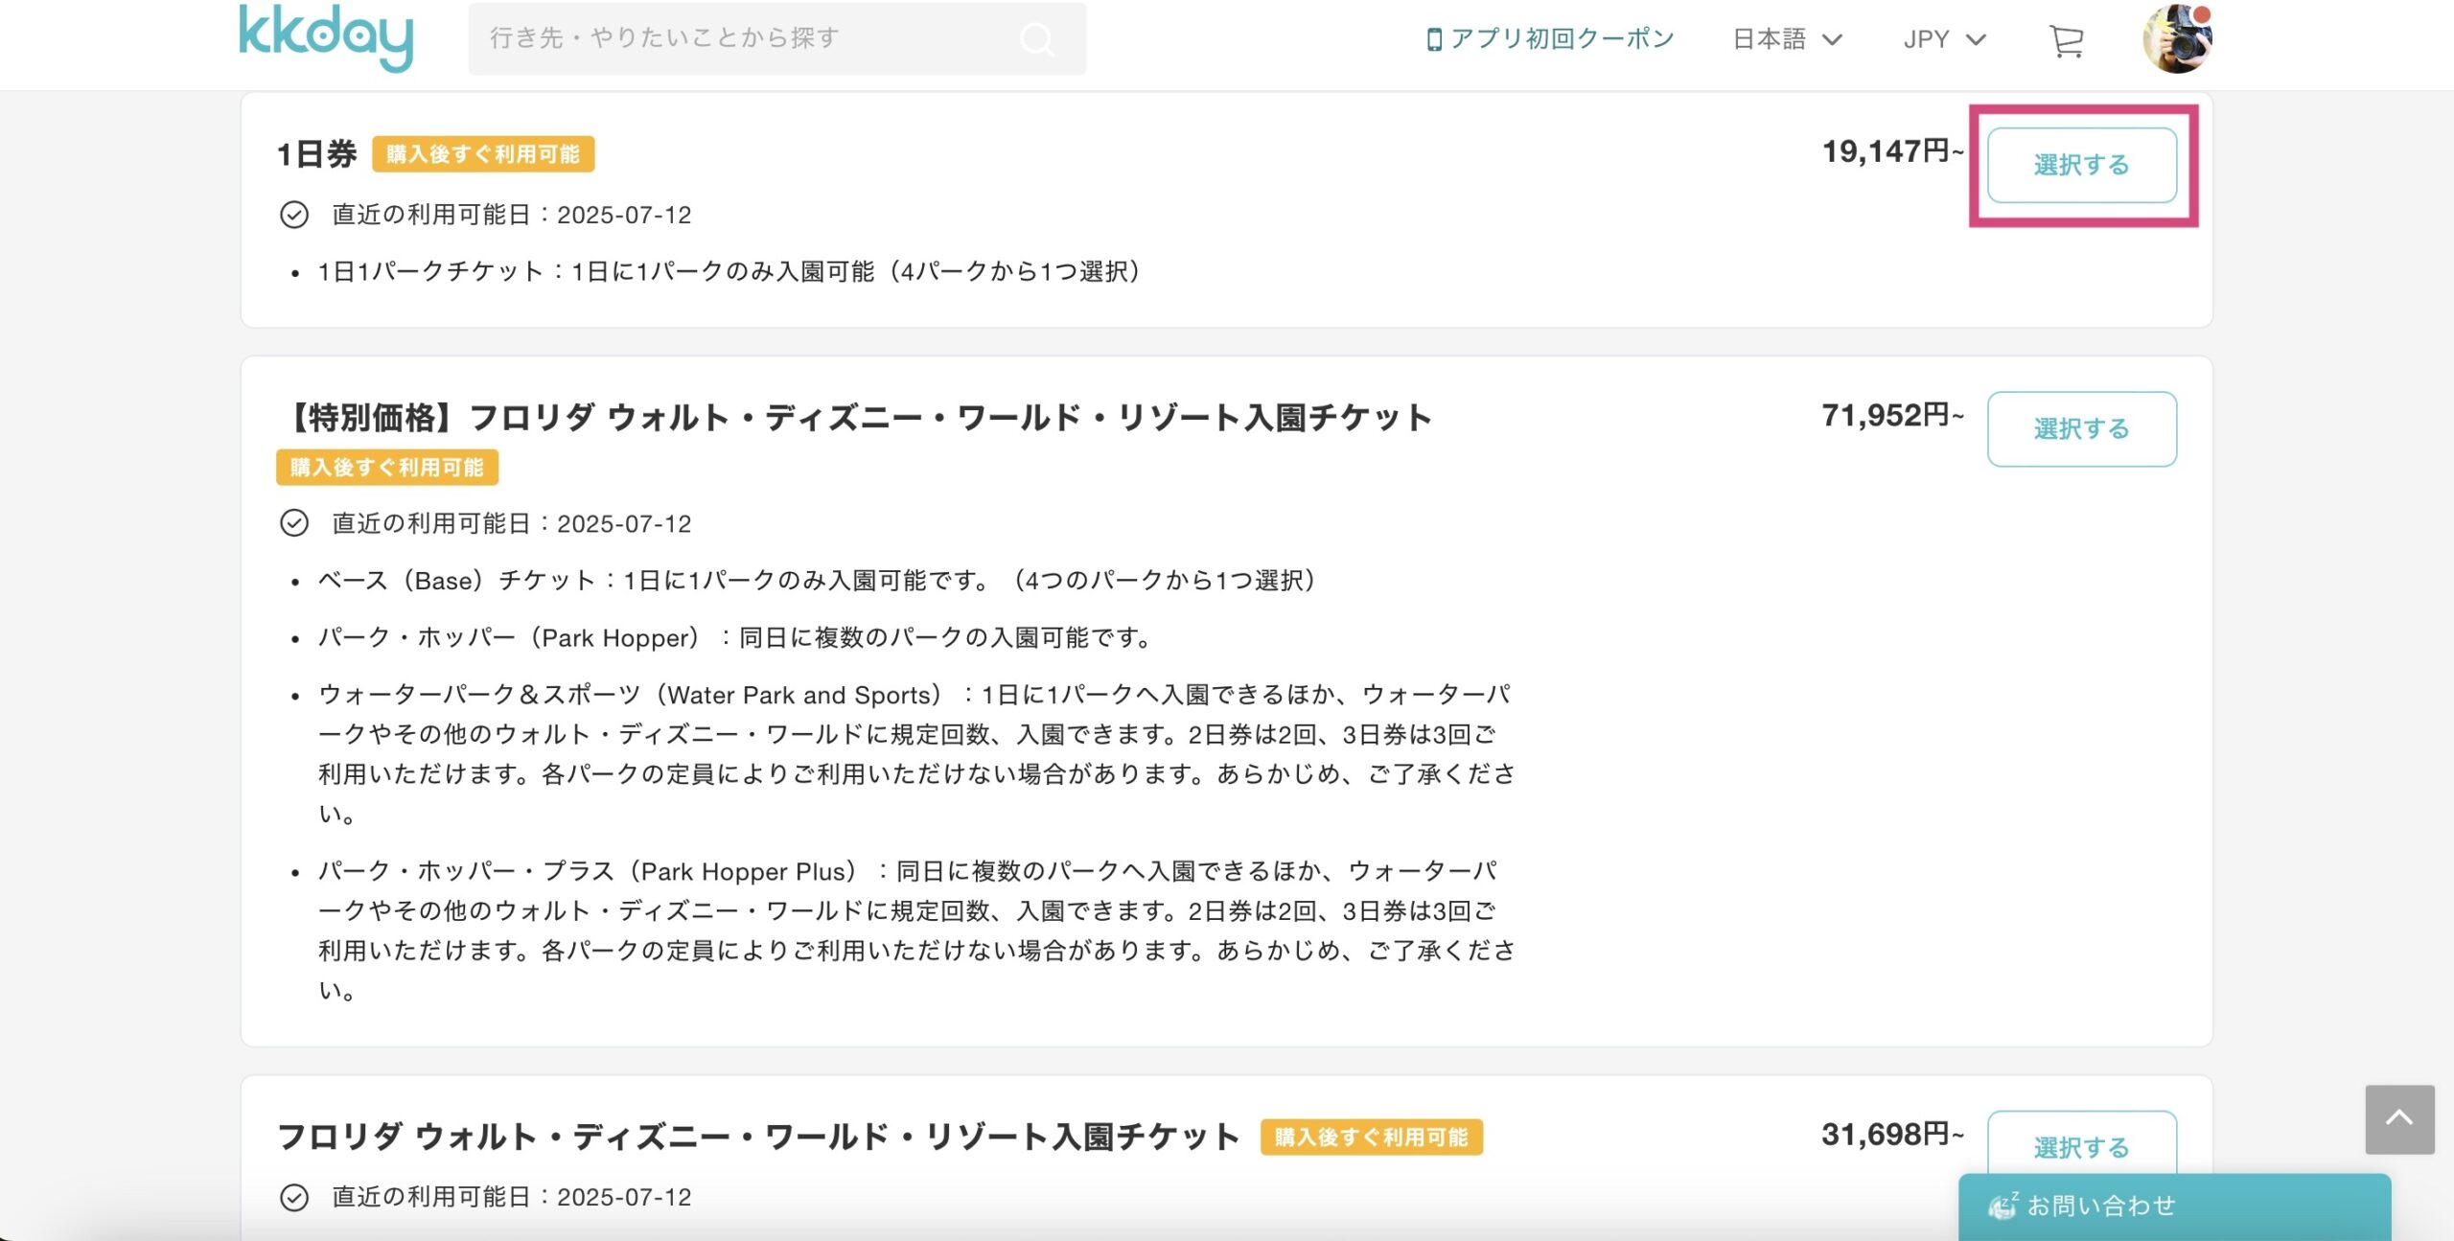Focus the destination search input field

pyautogui.click(x=776, y=38)
